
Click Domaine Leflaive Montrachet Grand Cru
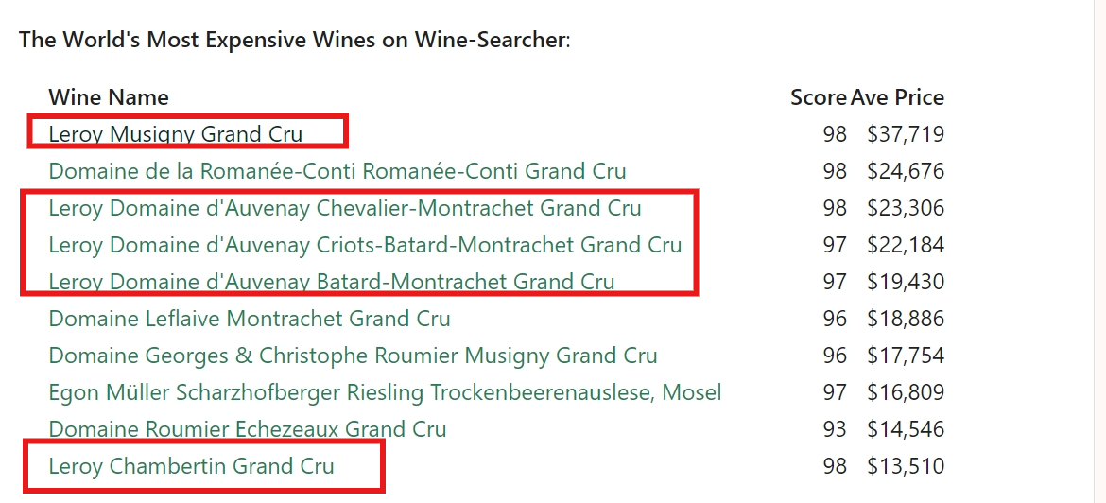click(x=250, y=319)
